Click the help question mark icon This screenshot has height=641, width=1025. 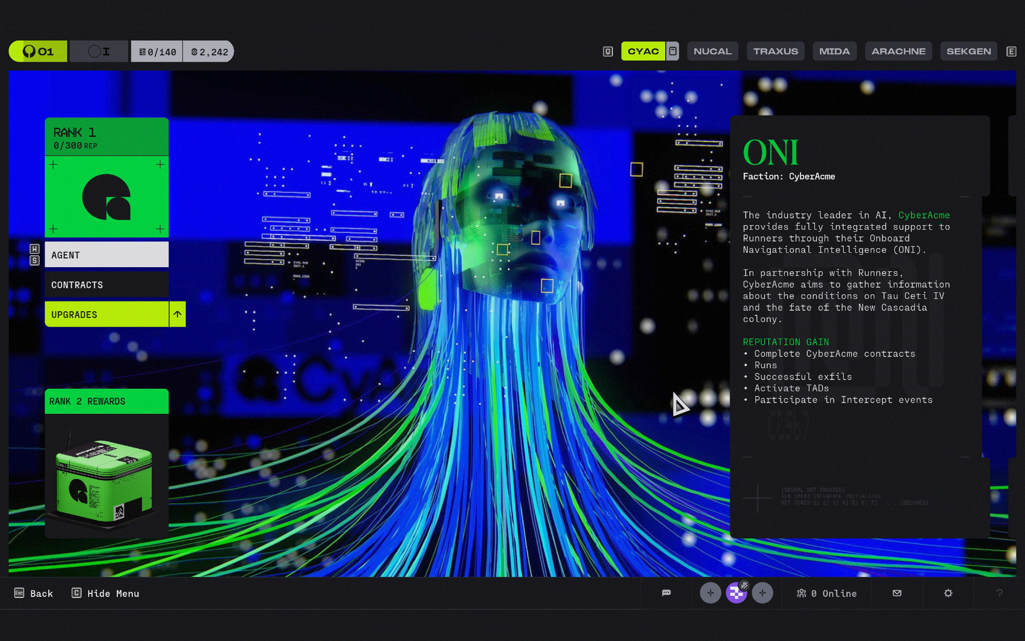999,593
